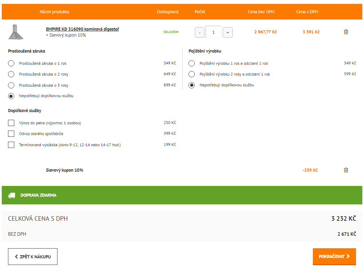Remove the Slevový kupon 10% via trash icon
The image size is (363, 274).
click(x=346, y=170)
